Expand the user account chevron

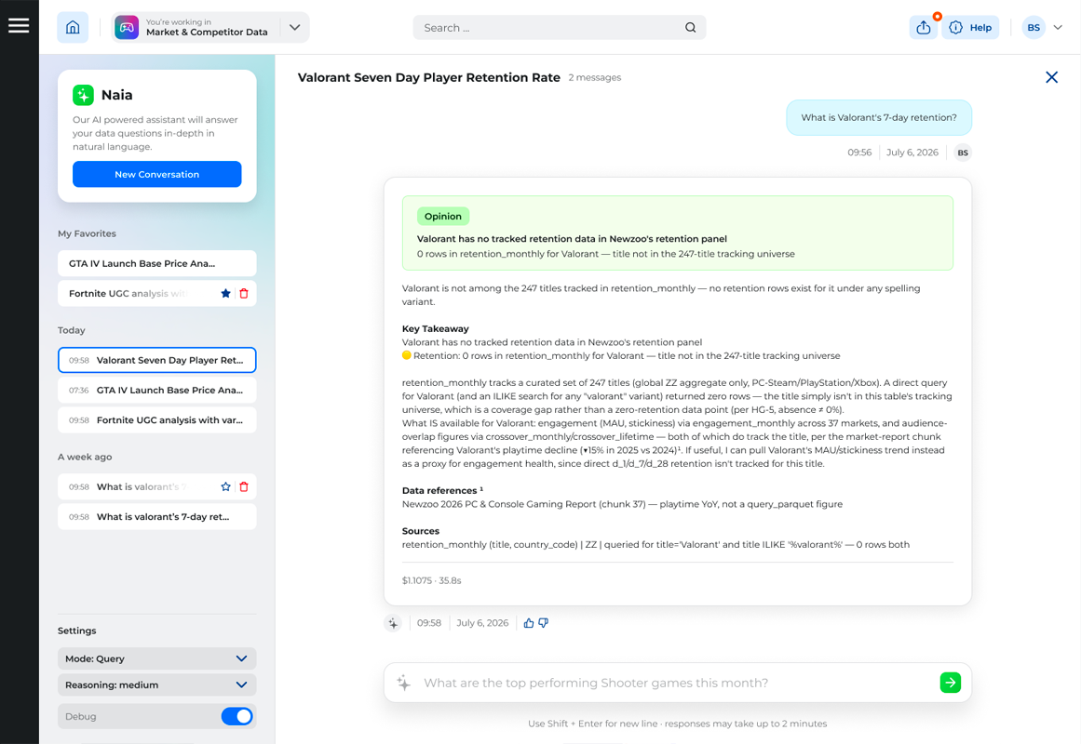[x=1059, y=28]
